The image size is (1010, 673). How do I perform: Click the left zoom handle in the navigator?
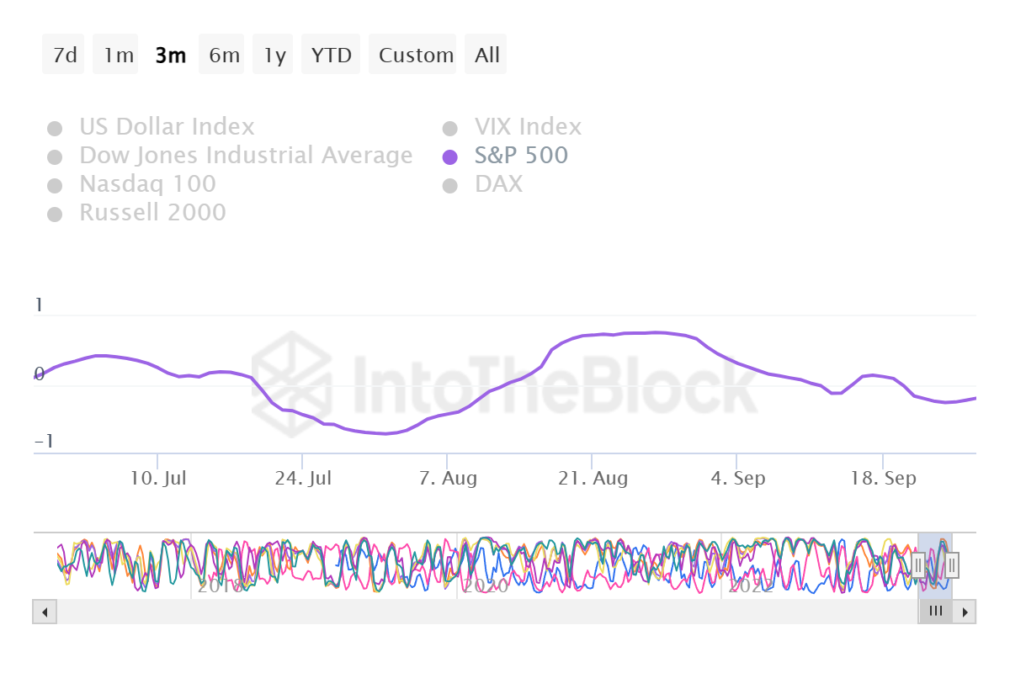tap(918, 565)
